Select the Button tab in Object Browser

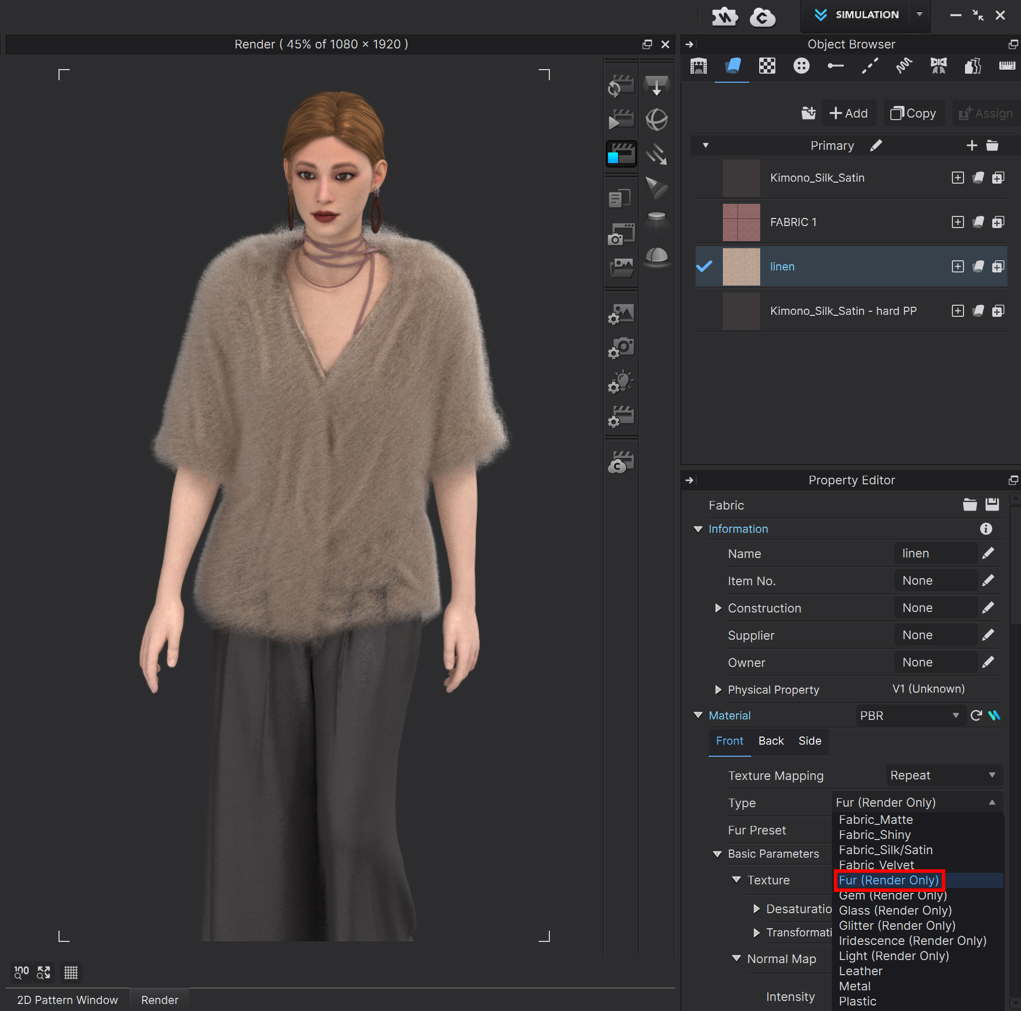click(x=801, y=66)
